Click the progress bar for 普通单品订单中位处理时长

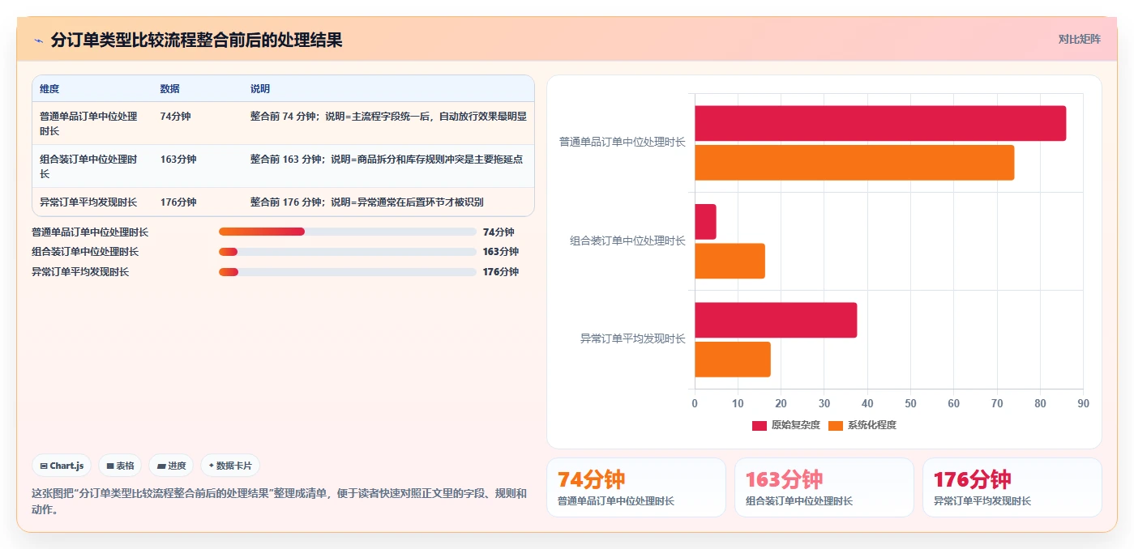348,232
